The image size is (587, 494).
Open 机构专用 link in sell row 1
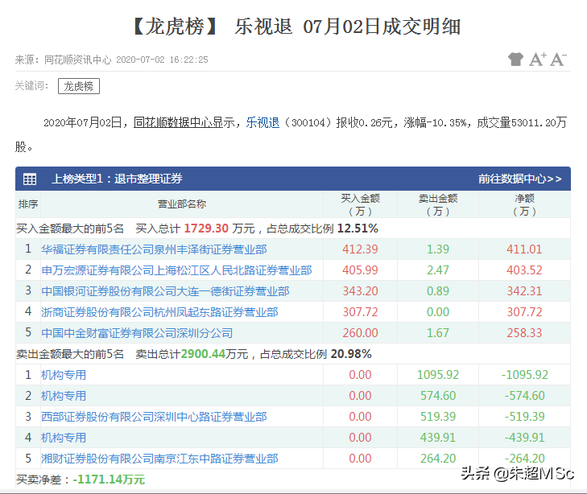tap(64, 375)
